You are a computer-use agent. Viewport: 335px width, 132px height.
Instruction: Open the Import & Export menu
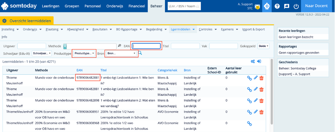[x=253, y=29]
